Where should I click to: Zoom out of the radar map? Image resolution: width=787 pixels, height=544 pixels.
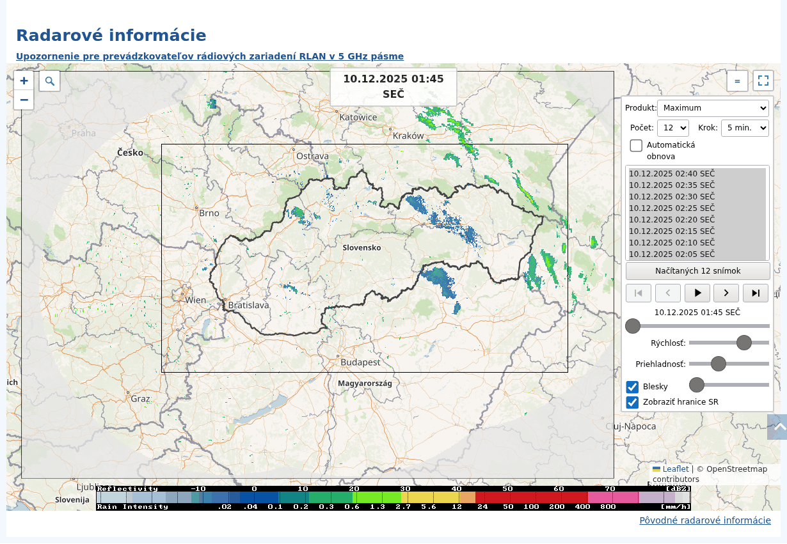click(24, 100)
